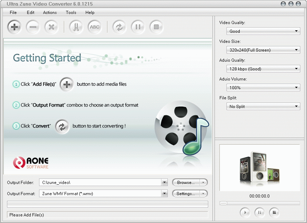Pause the preview player

(260, 212)
